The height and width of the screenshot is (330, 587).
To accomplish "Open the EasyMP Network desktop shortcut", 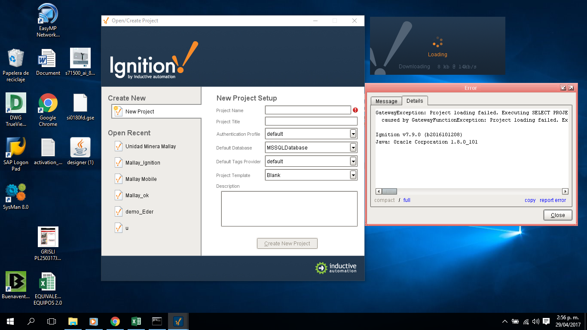I will (48, 20).
